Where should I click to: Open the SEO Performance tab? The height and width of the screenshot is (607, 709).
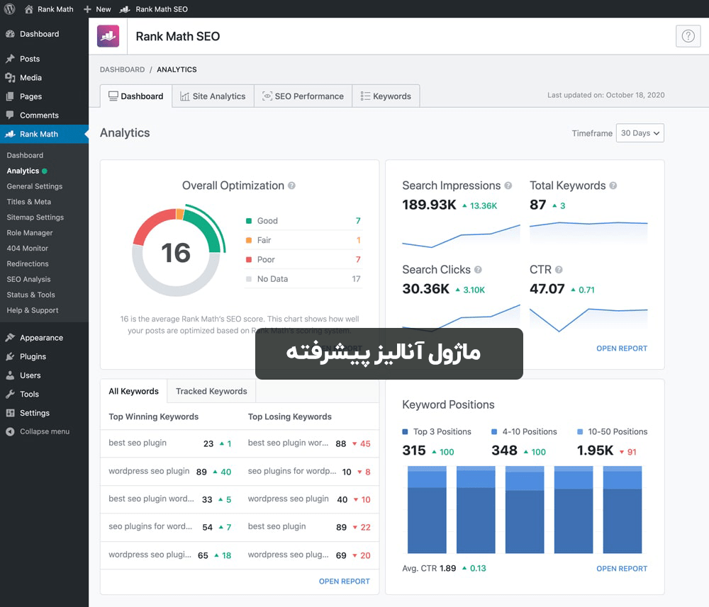tap(303, 96)
